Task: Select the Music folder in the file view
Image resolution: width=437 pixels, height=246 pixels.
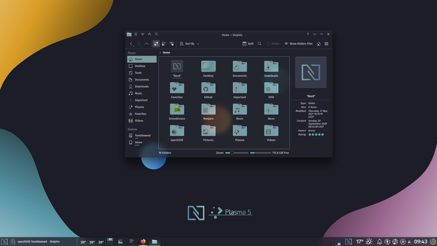Action: 239,111
